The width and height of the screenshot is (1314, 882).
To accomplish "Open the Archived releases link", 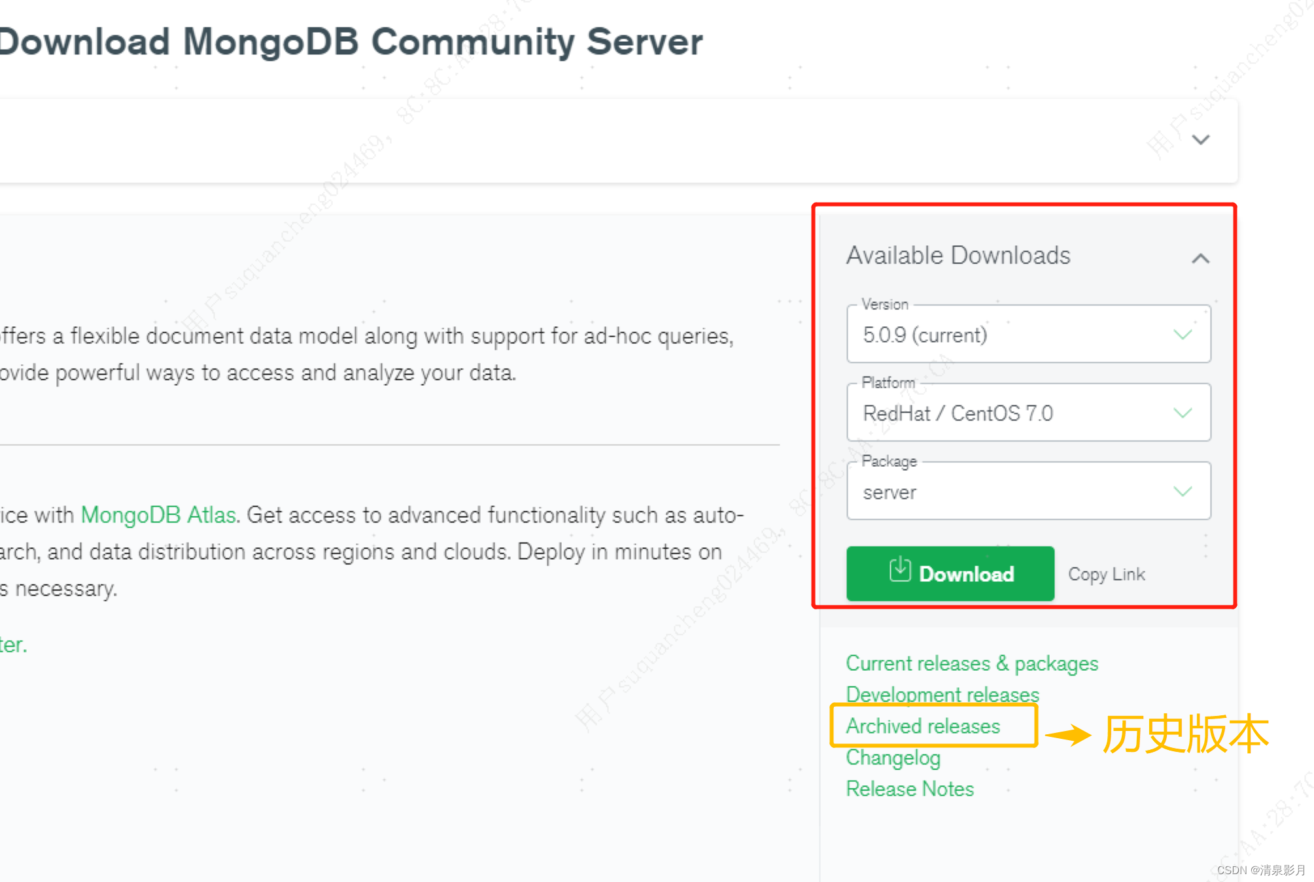I will point(923,726).
